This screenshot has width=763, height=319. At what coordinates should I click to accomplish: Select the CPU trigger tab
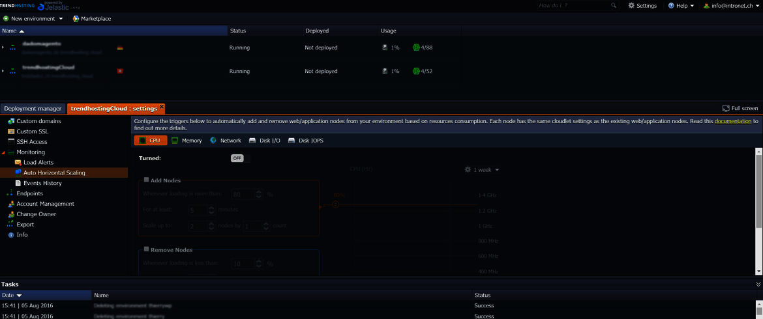pyautogui.click(x=151, y=141)
